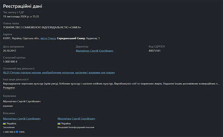Click the truncated other activities text
The height and width of the screenshot is (137, 223).
pos(111,84)
